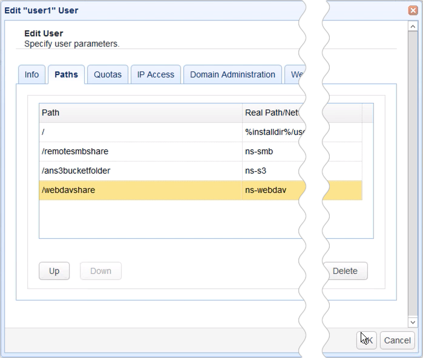
Task: Open the Quotas tab
Action: click(x=108, y=75)
